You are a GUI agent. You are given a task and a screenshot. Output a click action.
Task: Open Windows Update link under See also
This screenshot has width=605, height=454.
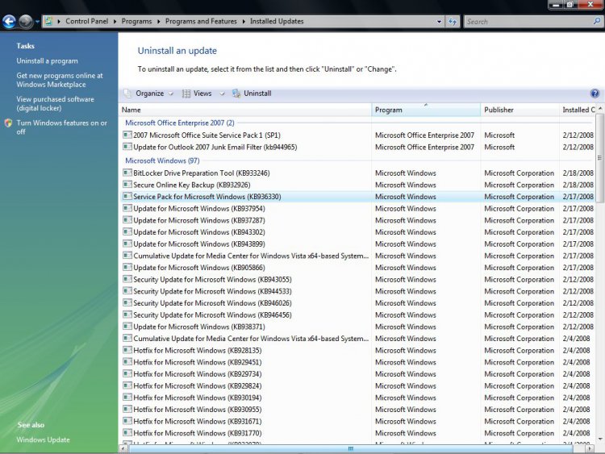point(44,439)
